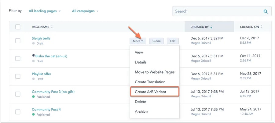Image resolution: width=275 pixels, height=123 pixels.
Task: Check the Playlist offer row checkbox
Action: point(18,76)
